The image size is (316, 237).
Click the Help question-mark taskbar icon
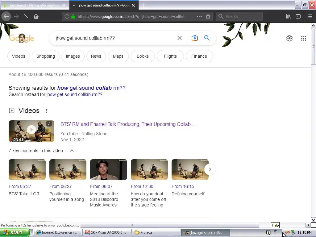click(268, 232)
